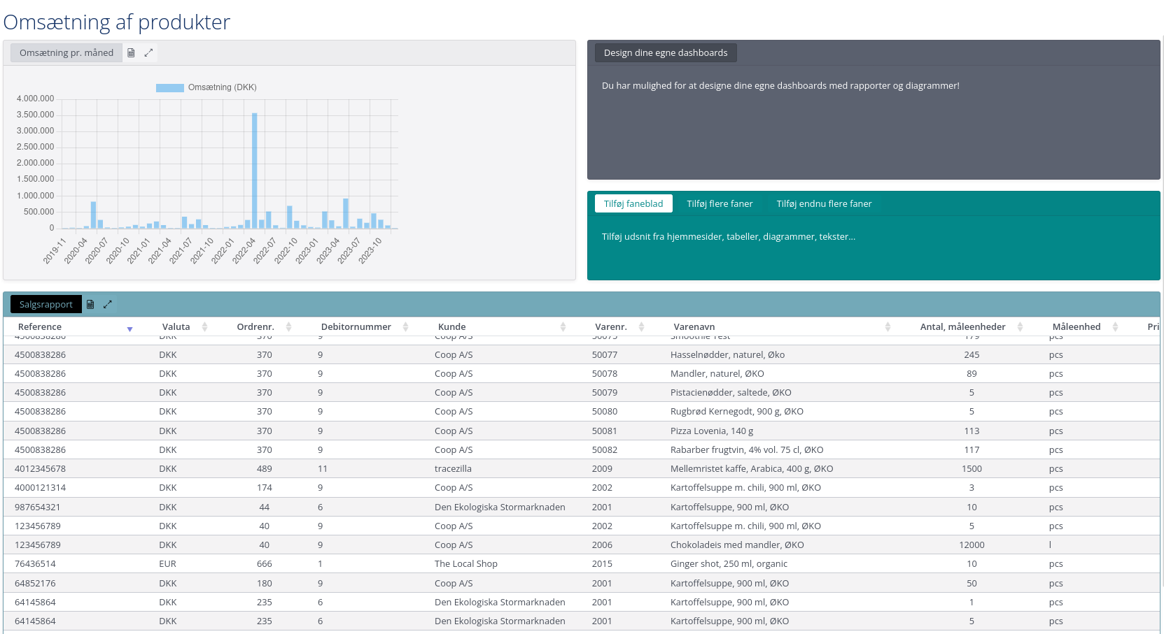Click the sort arrows on Antal, måleenheder column
Image resolution: width=1164 pixels, height=634 pixels.
click(x=1021, y=326)
